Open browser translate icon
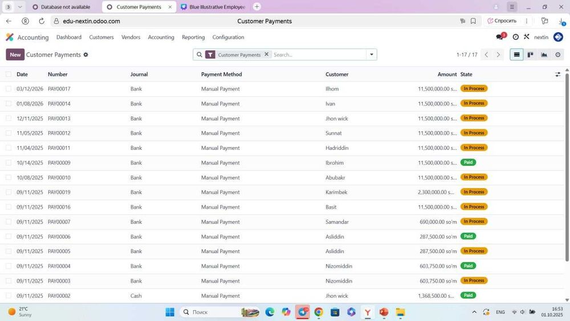This screenshot has height=321, width=570. point(462,21)
